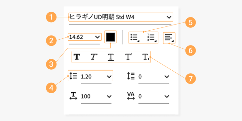Click the VA character spacing icon
The width and height of the screenshot is (242, 121).
[131, 96]
